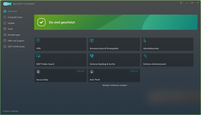201x115 pixels.
Task: Open the VPN tile label
Action: pyautogui.click(x=38, y=48)
